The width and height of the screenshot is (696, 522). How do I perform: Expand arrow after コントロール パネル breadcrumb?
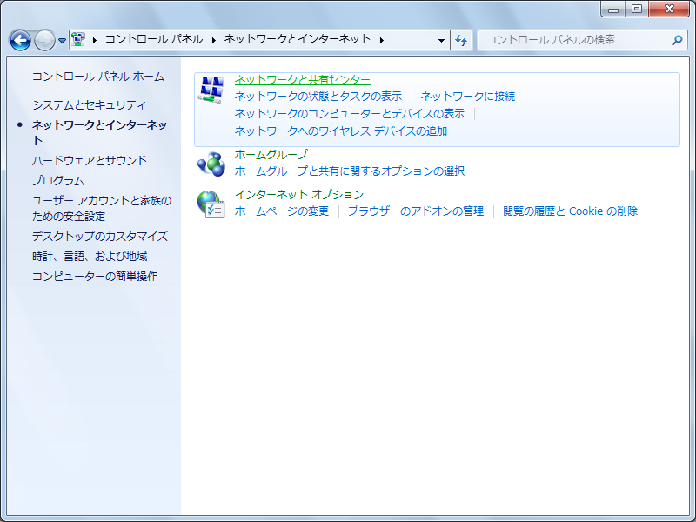point(213,40)
